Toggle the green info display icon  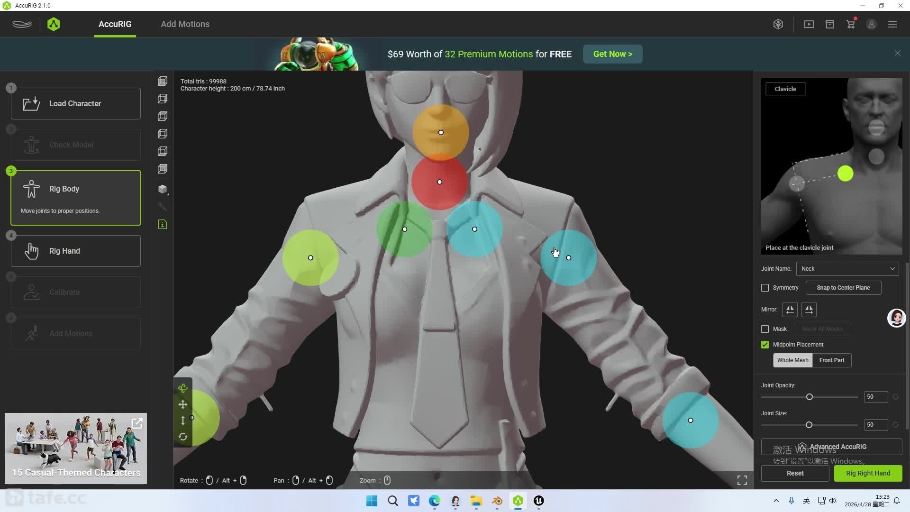pyautogui.click(x=163, y=224)
